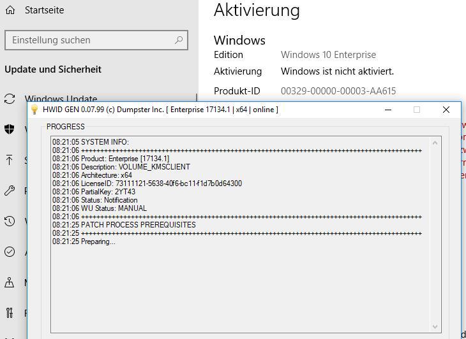Click the 'Description: VOLUME_KMSCLIENT' log line
Image resolution: width=466 pixels, height=339 pixels.
pos(121,167)
